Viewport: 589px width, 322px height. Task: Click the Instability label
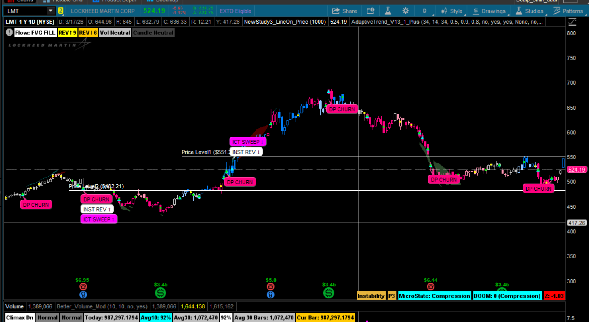click(371, 296)
